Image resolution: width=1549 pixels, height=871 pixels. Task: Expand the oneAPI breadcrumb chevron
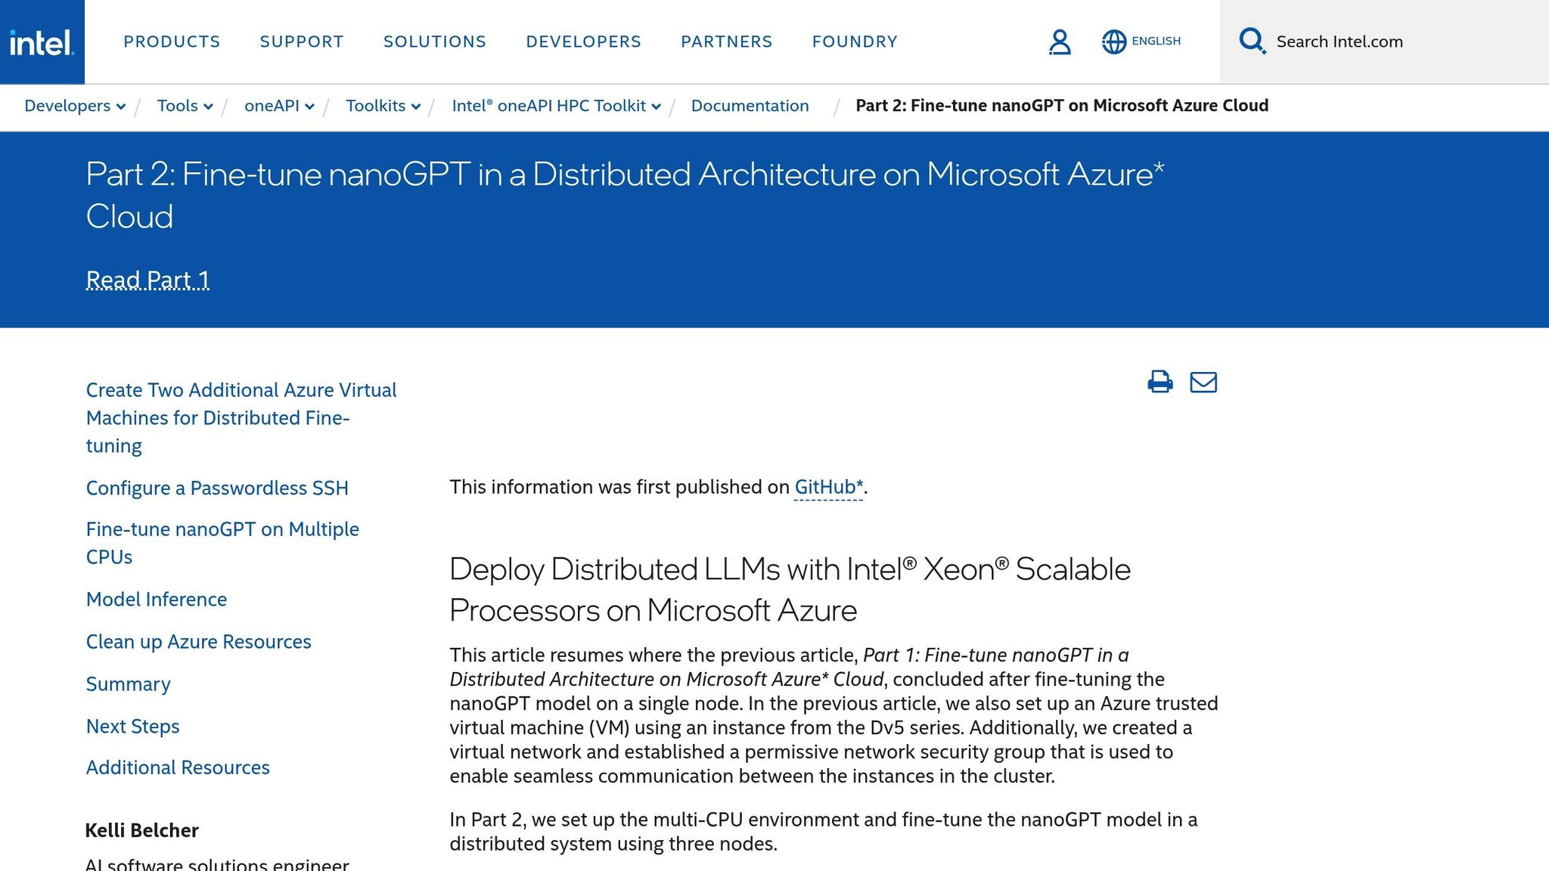[x=309, y=107]
